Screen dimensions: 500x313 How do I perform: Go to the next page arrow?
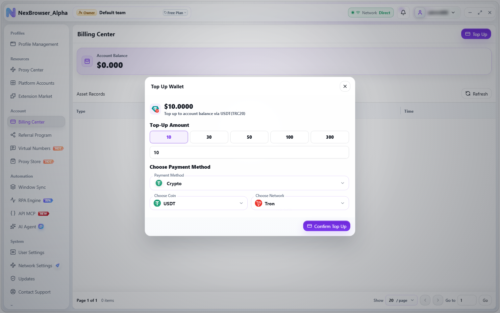[x=438, y=300]
